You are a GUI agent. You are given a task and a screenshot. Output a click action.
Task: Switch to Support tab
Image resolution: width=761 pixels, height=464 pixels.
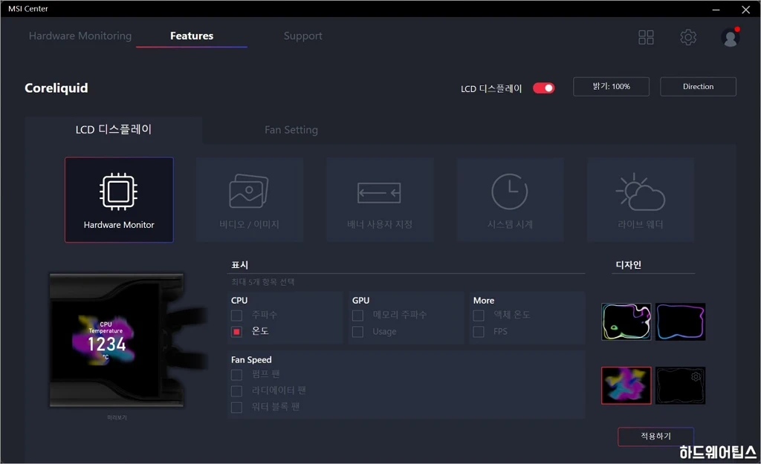303,36
